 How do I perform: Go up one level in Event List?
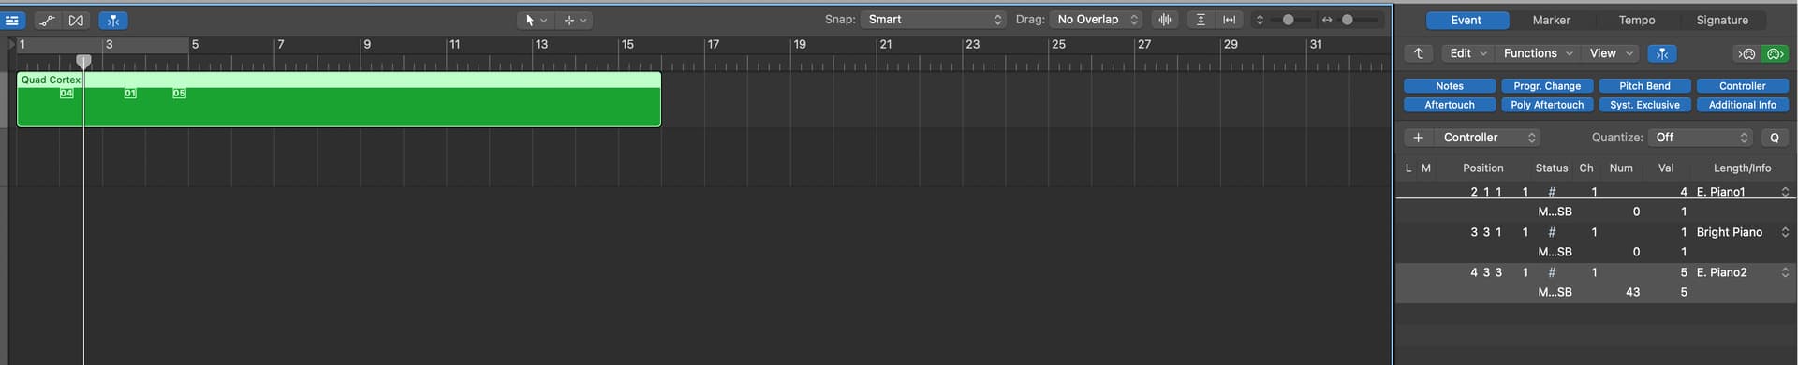pos(1419,53)
